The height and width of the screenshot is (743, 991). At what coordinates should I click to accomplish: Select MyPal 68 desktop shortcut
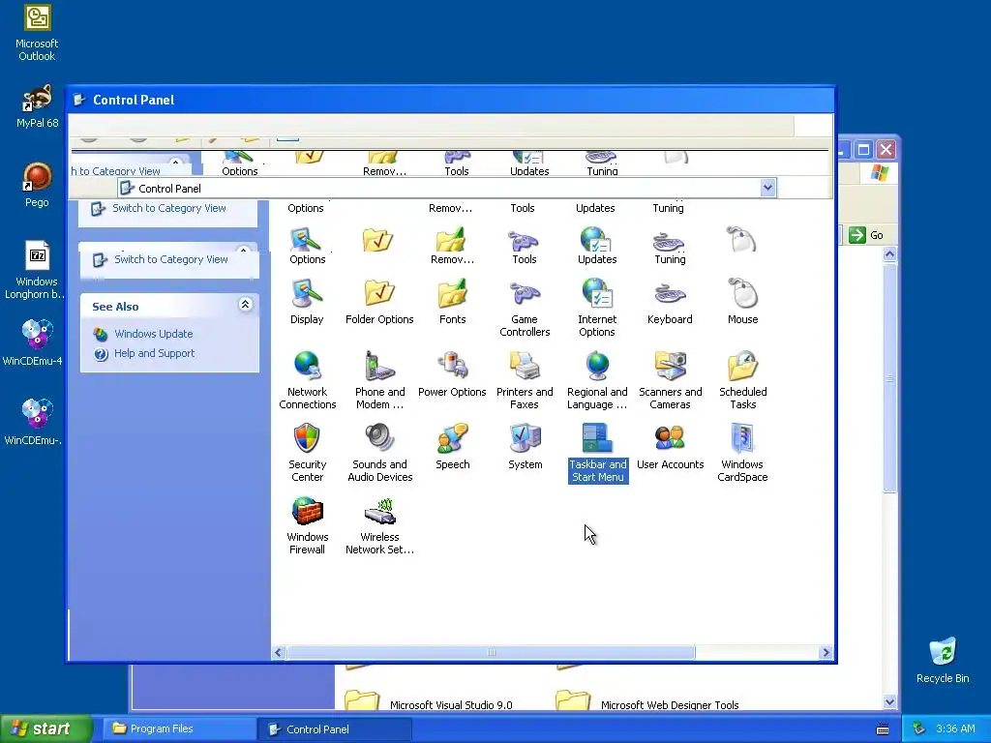click(37, 106)
